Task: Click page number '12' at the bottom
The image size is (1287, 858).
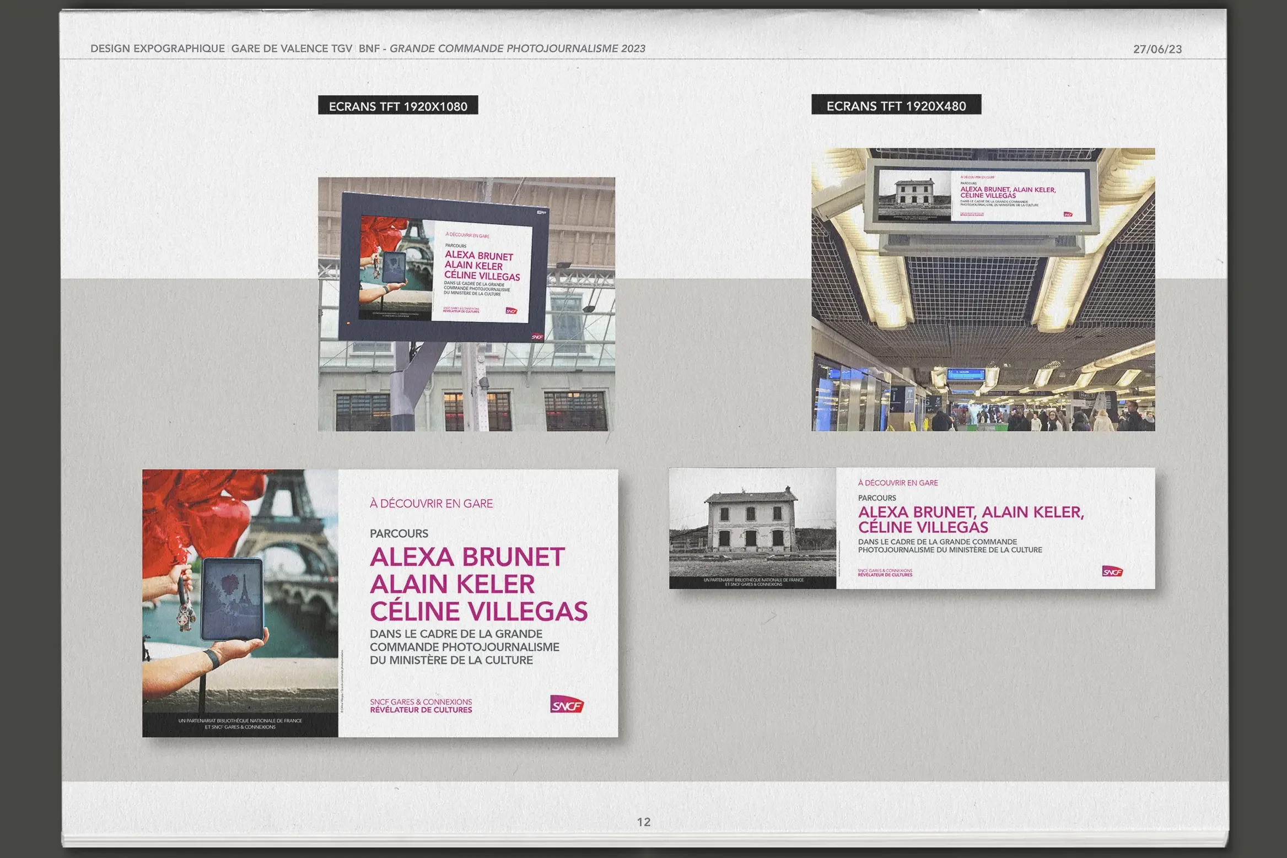Action: click(x=644, y=822)
